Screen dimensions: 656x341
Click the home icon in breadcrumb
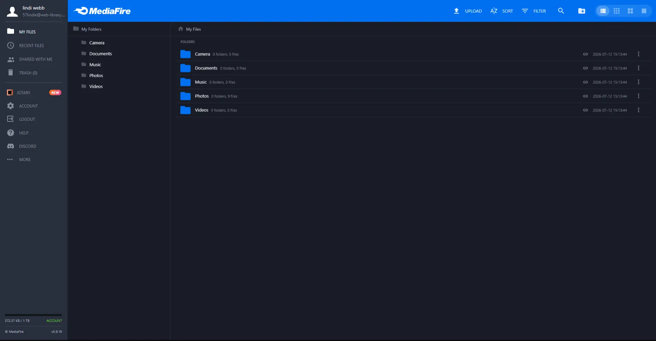click(181, 29)
